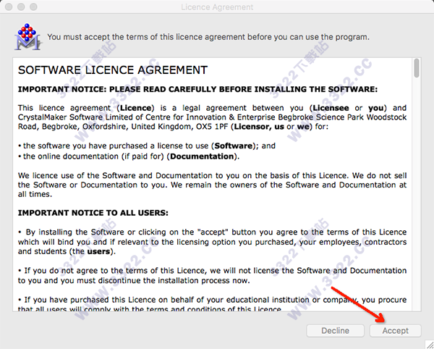Click the 'By installing the Software' bullet paragraph
434x349 pixels.
[212, 242]
